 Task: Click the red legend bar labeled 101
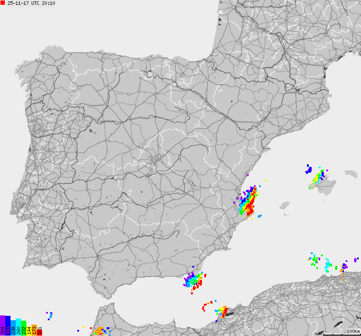(x=40, y=331)
